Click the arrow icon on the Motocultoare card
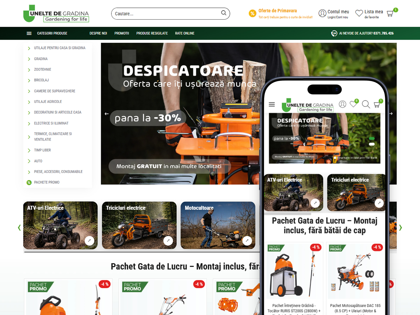 coord(247,241)
